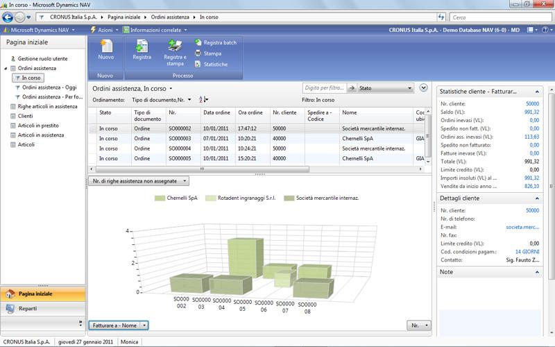Click the tallest bar in the chart
The width and height of the screenshot is (555, 347).
point(244,257)
